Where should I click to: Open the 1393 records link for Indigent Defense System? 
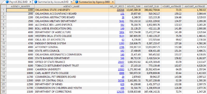click(x=122, y=43)
